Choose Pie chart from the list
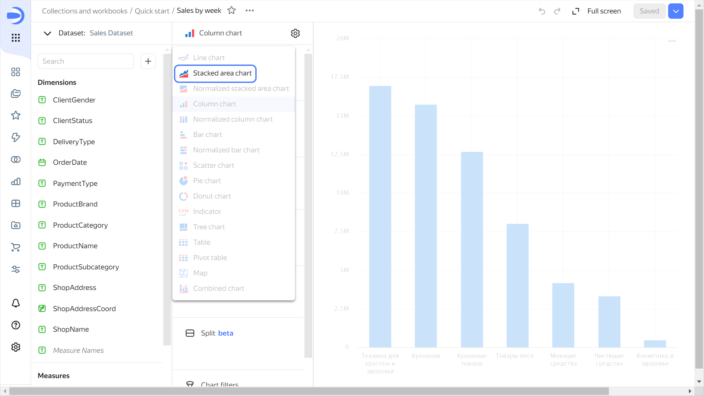Image resolution: width=704 pixels, height=396 pixels. [207, 181]
